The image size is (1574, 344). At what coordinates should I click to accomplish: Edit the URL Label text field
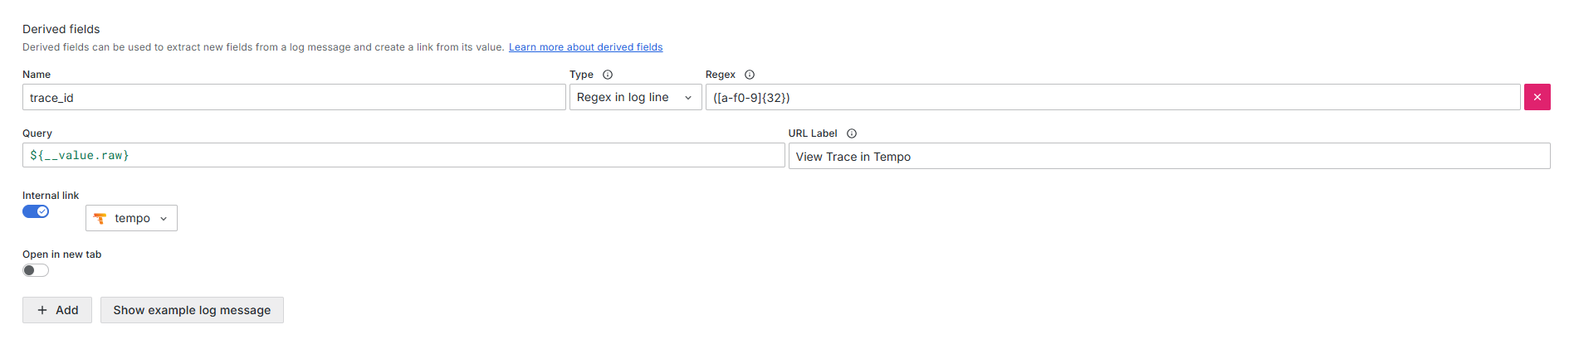click(1169, 156)
